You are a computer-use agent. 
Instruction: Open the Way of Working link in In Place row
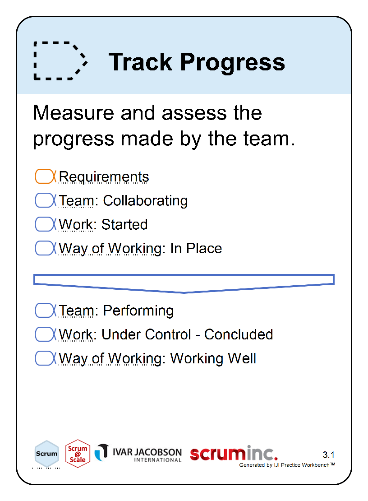point(110,249)
